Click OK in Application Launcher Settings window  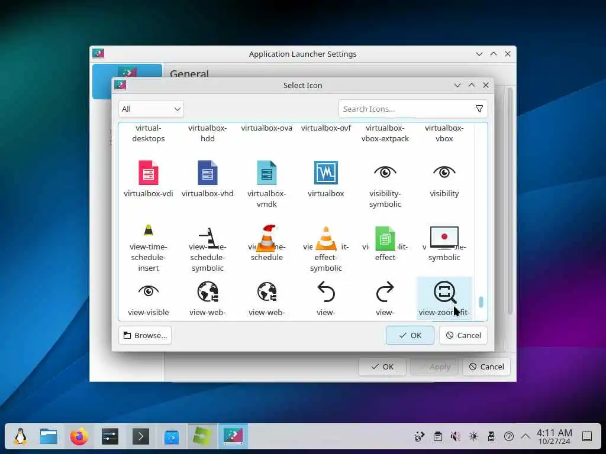tap(382, 367)
